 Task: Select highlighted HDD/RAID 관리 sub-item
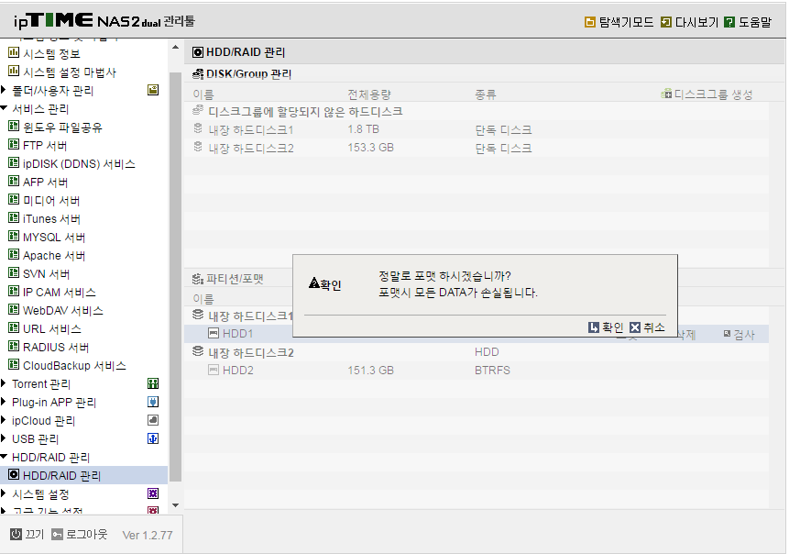point(83,475)
